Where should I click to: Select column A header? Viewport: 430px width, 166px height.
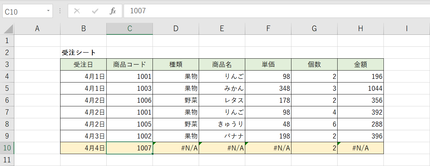point(37,29)
